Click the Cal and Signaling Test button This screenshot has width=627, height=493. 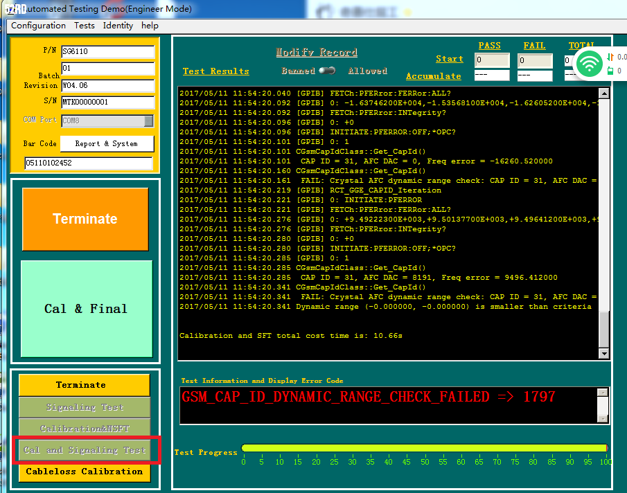[85, 450]
